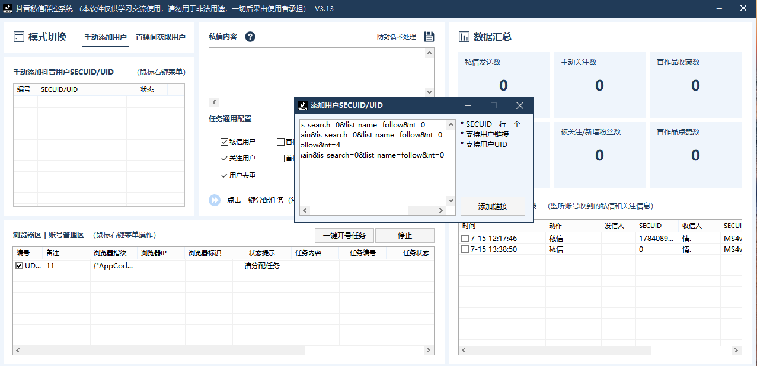Click the 状态提示 column header
Image resolution: width=757 pixels, height=366 pixels.
[262, 253]
